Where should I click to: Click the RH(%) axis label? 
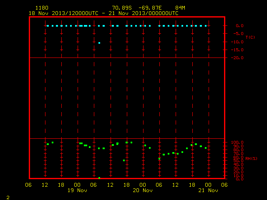coord(251,159)
